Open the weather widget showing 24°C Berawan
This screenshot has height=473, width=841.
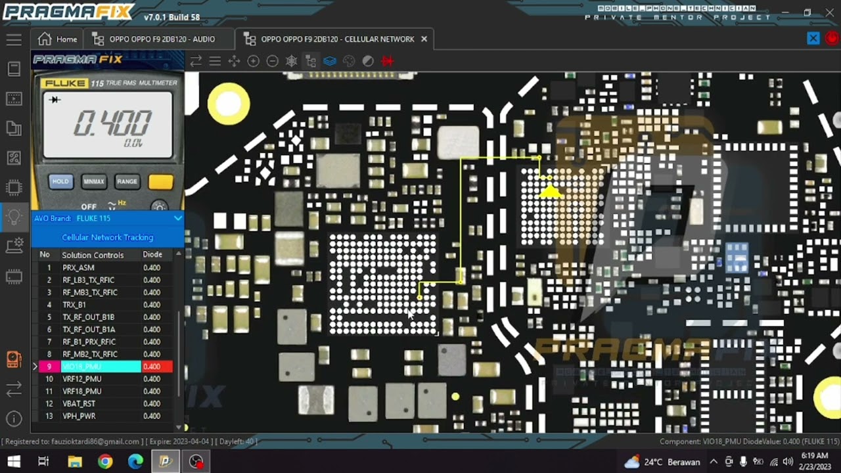coord(662,462)
